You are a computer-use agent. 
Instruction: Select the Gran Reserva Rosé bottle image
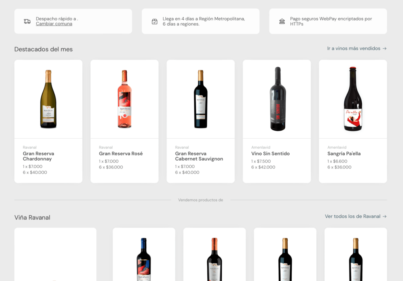tap(124, 99)
